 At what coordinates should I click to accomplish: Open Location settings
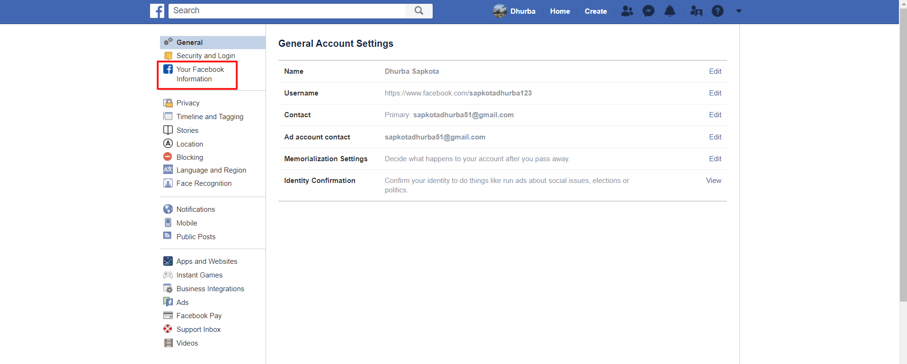(190, 144)
